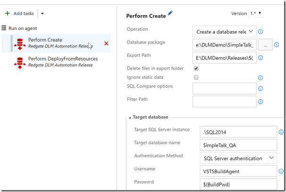Click the browse button for Database package

(x=265, y=45)
